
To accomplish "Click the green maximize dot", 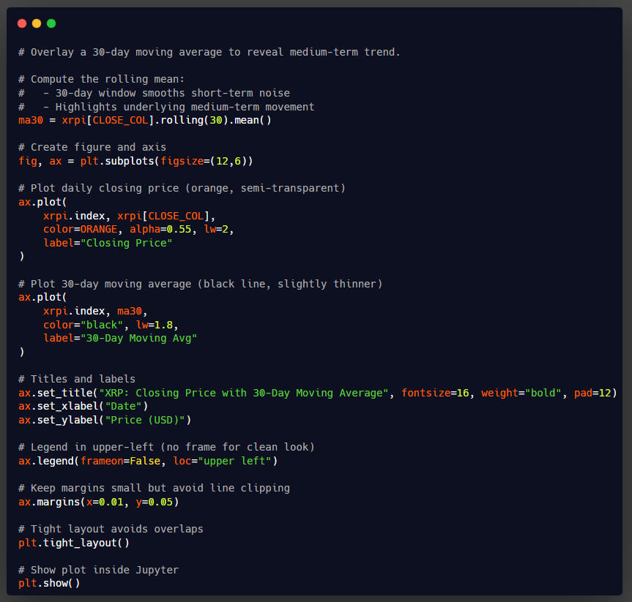I will coord(51,23).
